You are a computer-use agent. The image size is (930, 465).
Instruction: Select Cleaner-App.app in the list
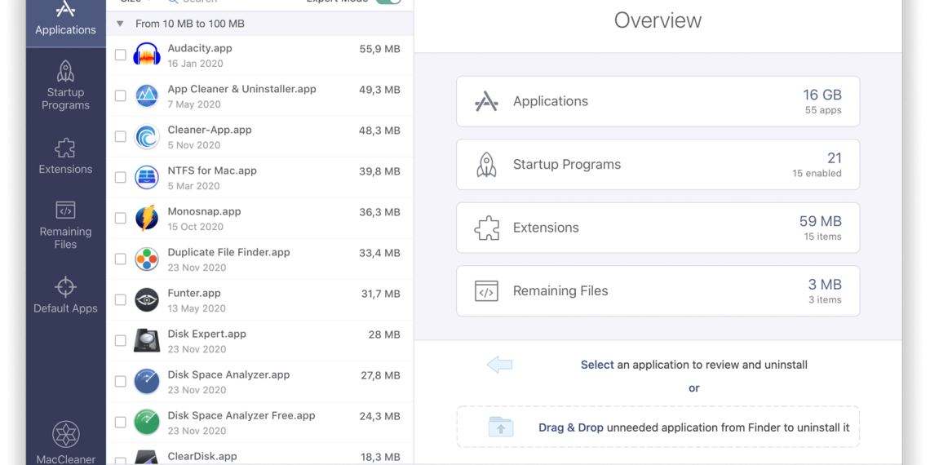(210, 131)
